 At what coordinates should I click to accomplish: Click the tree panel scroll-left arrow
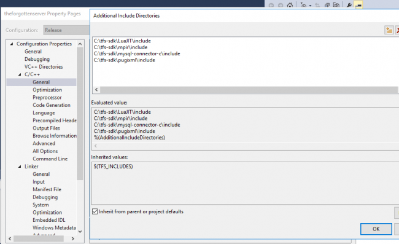[x=10, y=238]
